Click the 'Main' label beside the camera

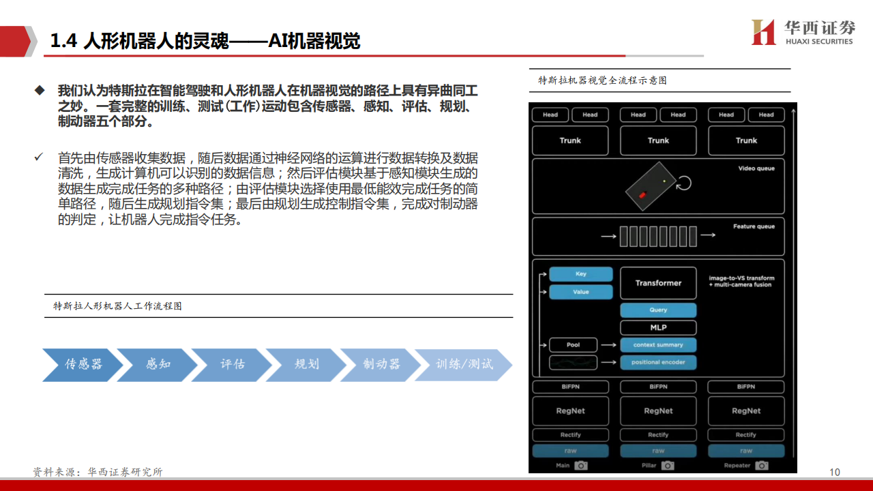[x=563, y=466]
